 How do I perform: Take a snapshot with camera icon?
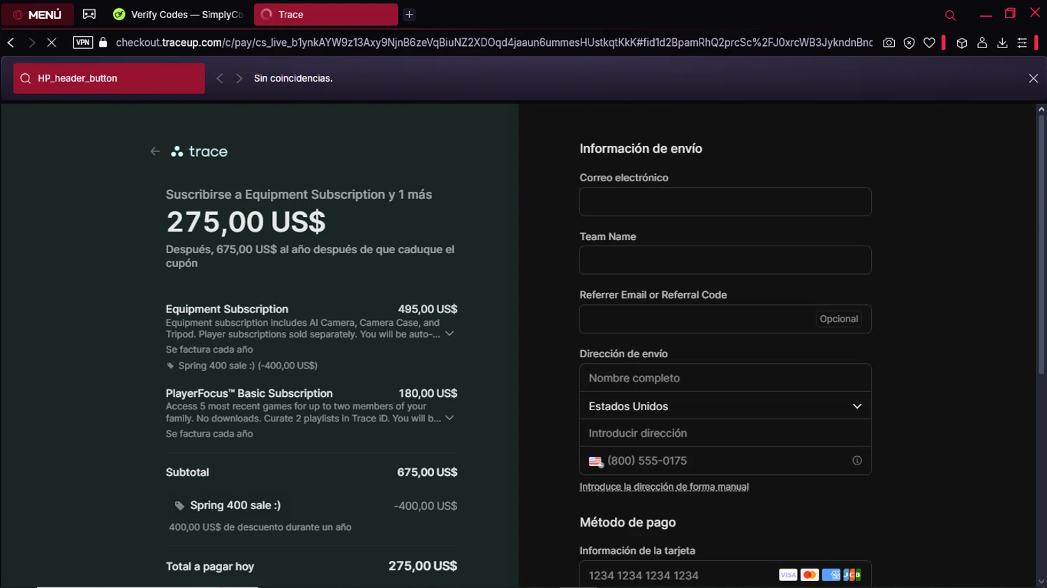[889, 43]
